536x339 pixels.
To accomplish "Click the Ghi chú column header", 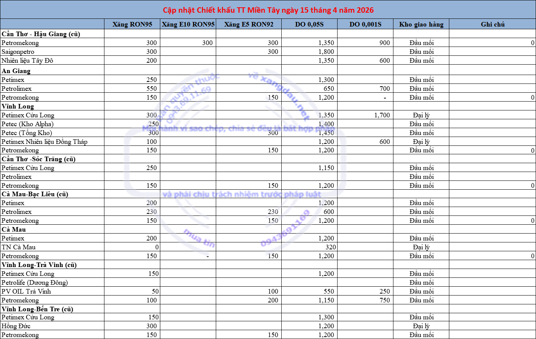I will tap(492, 24).
